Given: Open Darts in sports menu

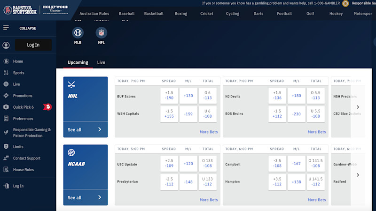Looking at the screenshot, I should click(x=258, y=14).
